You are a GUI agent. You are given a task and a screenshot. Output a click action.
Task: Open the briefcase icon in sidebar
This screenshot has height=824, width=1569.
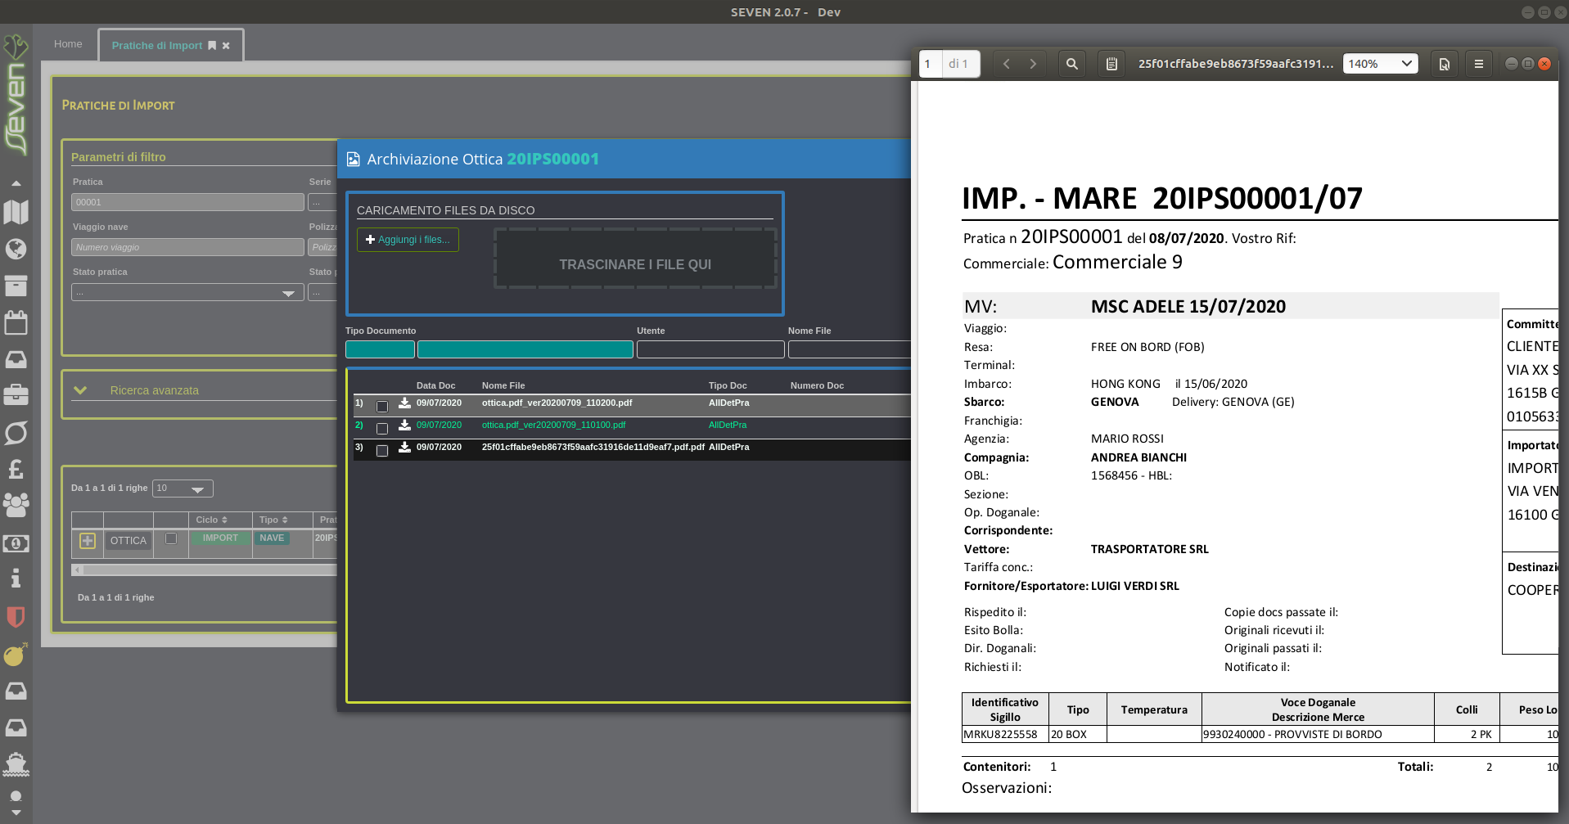point(16,395)
